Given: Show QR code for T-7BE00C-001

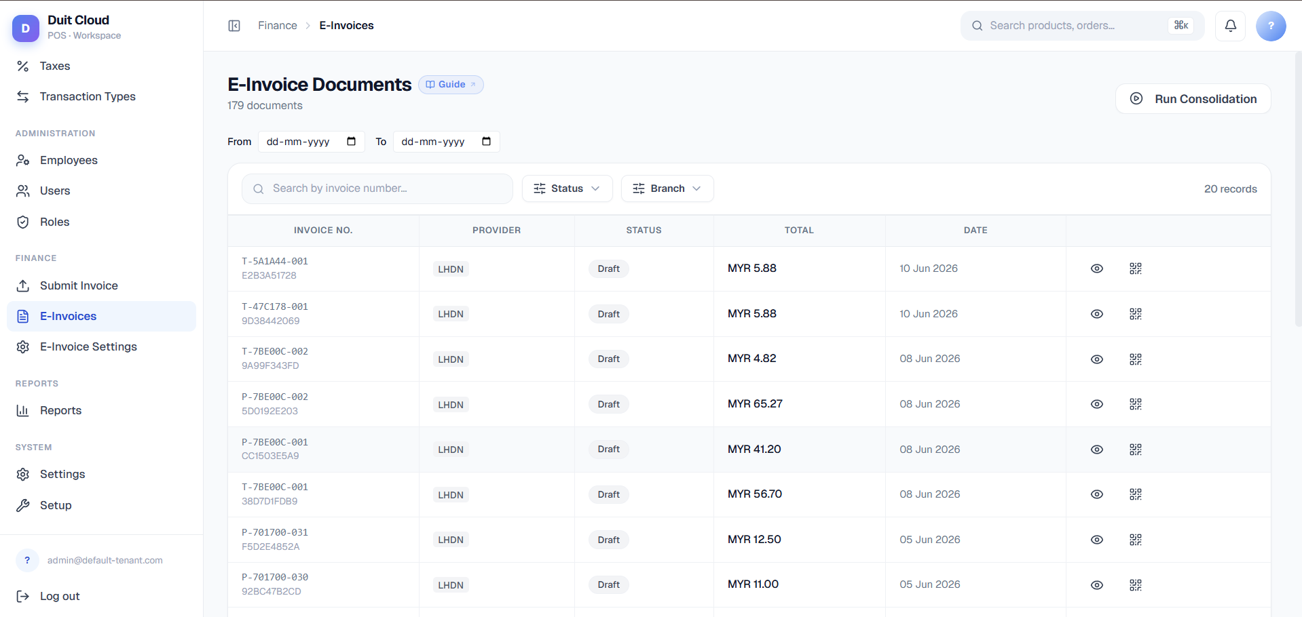Looking at the screenshot, I should click(1136, 494).
